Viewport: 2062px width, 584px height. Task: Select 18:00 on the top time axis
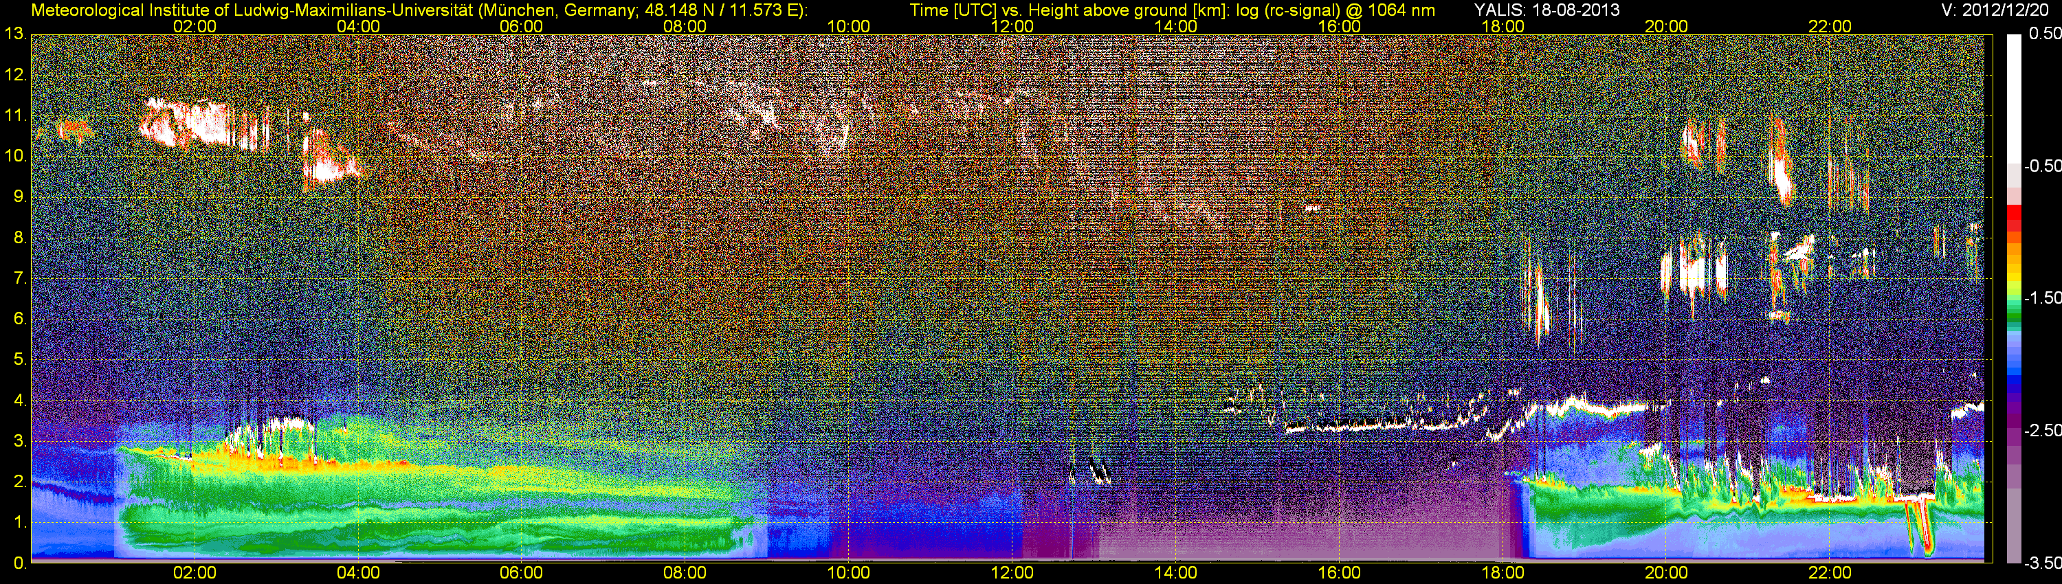[1503, 26]
